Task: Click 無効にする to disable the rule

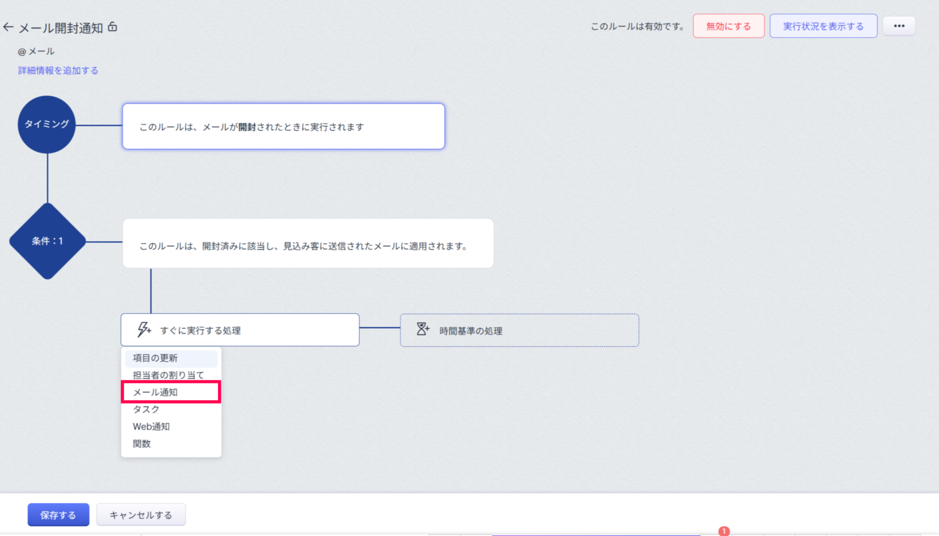Action: (x=728, y=26)
